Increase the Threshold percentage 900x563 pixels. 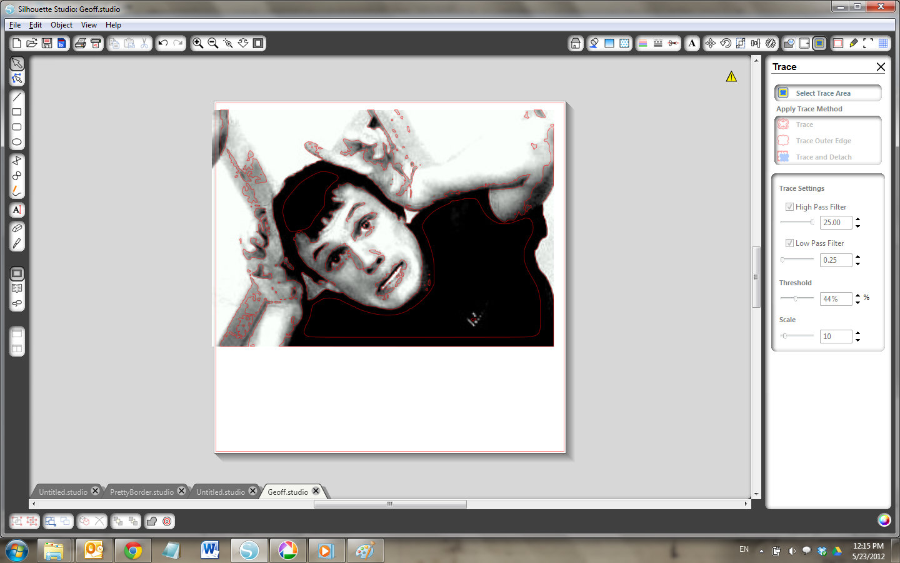coord(857,296)
